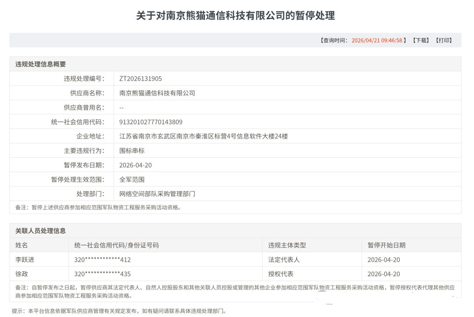Image resolution: width=474 pixels, height=317 pixels.
Task: Click the name 李跃进 in table
Action: 25,260
